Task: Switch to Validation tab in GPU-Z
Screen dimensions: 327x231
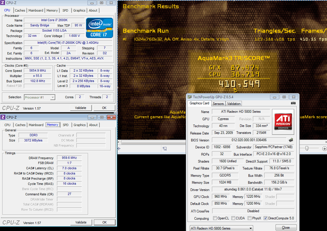Action: tap(234, 104)
